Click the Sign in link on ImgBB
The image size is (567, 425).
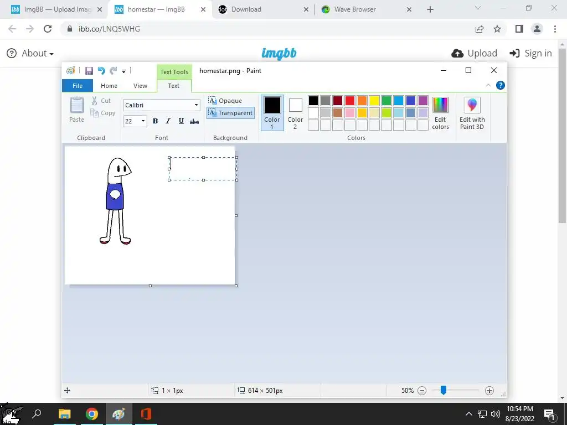530,53
